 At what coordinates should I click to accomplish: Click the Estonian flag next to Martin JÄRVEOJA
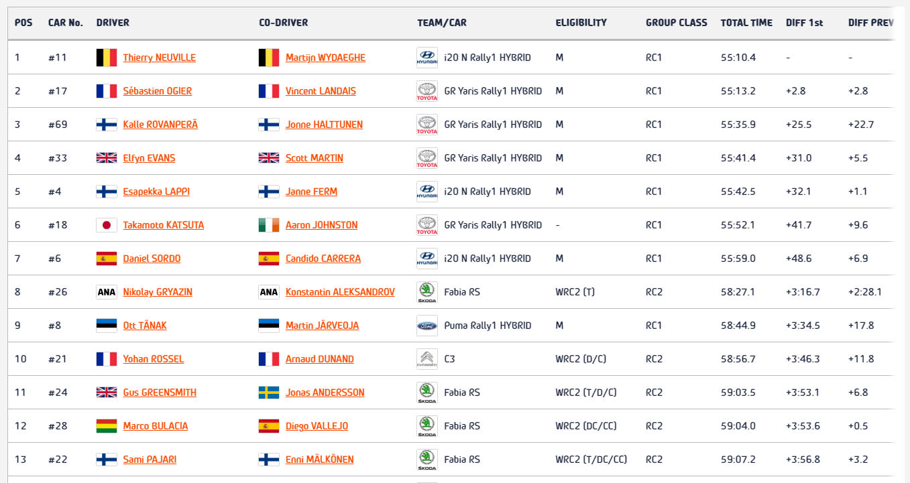[x=269, y=326]
